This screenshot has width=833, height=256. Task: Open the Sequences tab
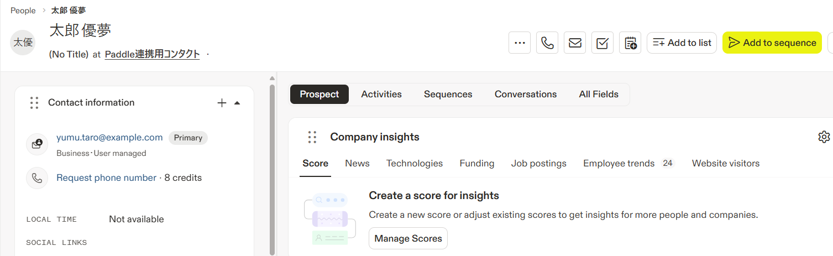[448, 94]
